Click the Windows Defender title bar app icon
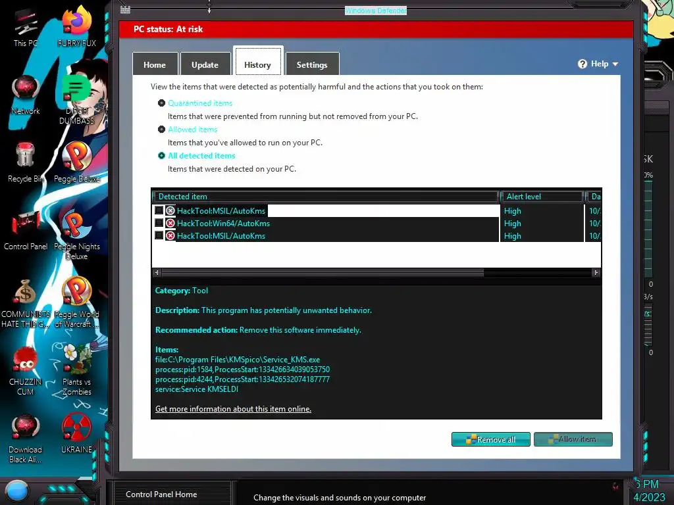 click(125, 9)
